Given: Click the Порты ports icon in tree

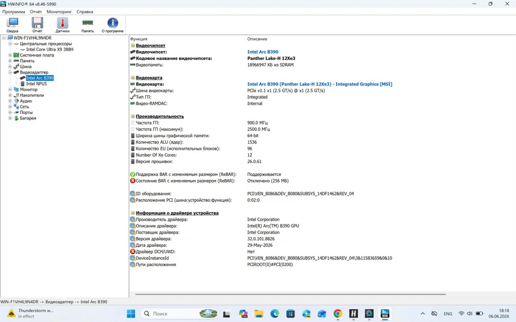Looking at the screenshot, I should [16, 112].
